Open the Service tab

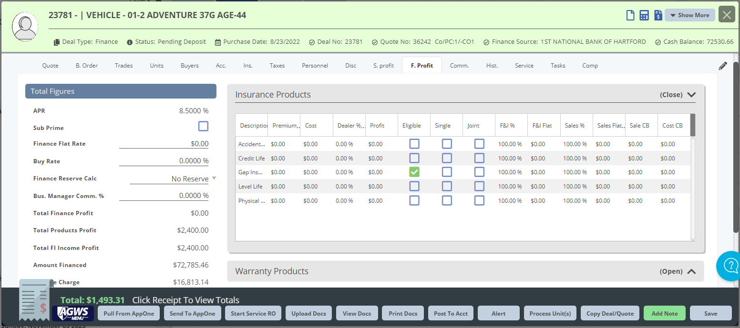[x=524, y=66]
